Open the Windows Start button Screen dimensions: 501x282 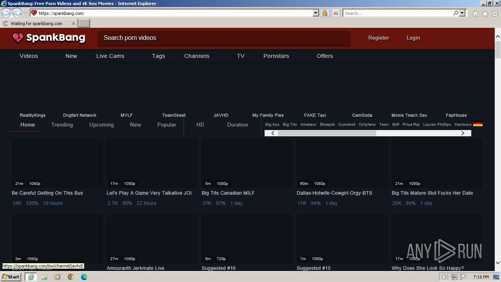(11, 277)
